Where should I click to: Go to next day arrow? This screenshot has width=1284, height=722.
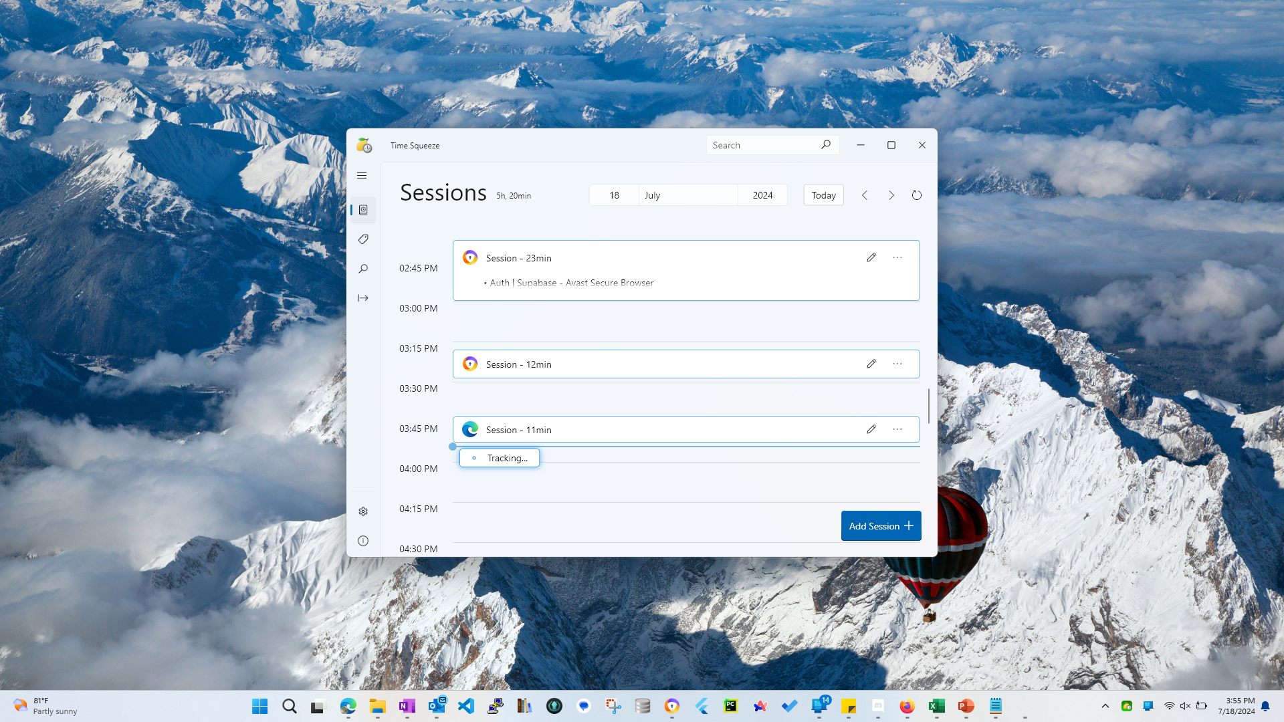[891, 195]
